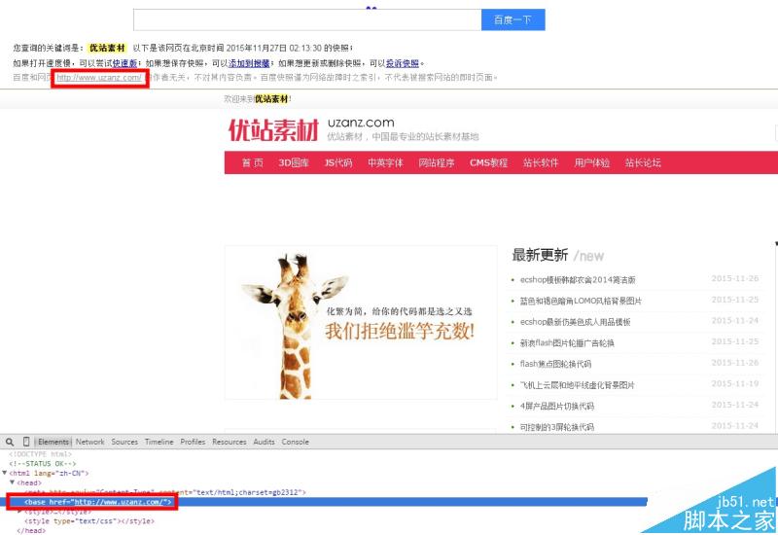The image size is (778, 535).
Task: Open the Console tab in DevTools
Action: [x=295, y=442]
